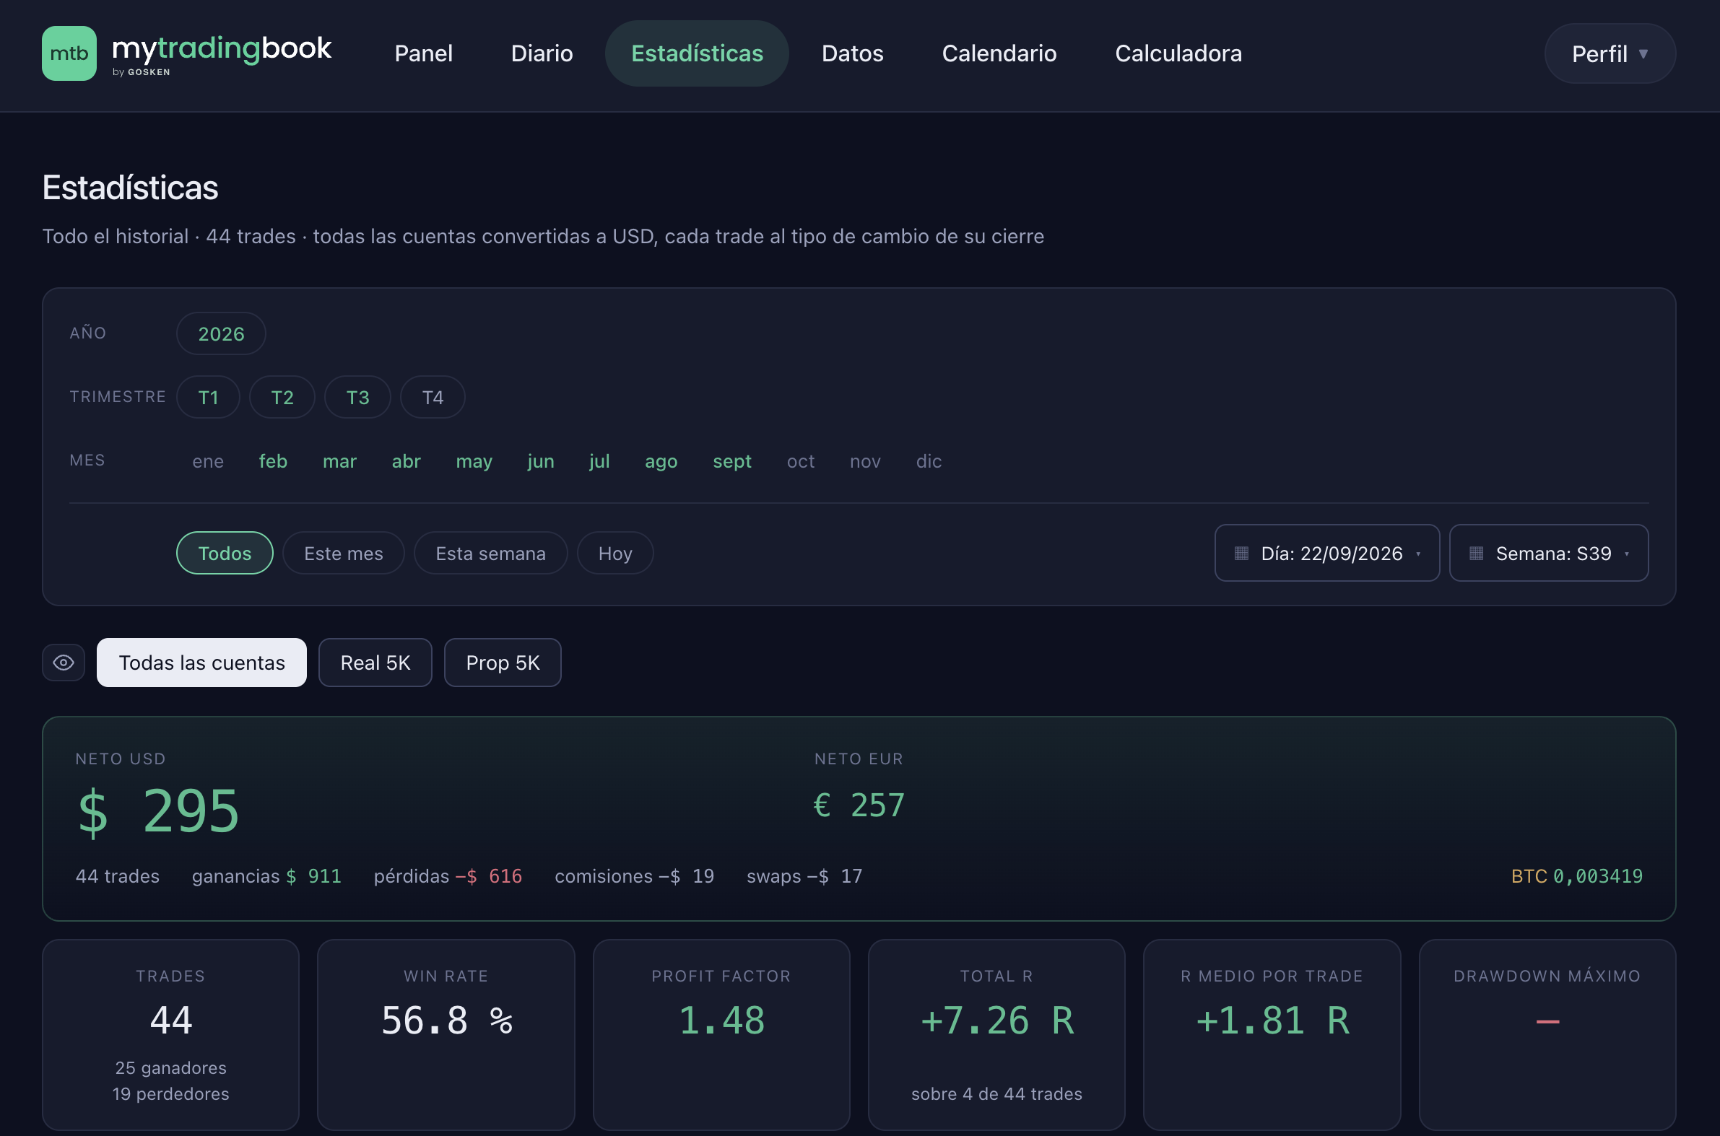Select the Todos filter pill
The height and width of the screenshot is (1136, 1720).
[x=225, y=554]
